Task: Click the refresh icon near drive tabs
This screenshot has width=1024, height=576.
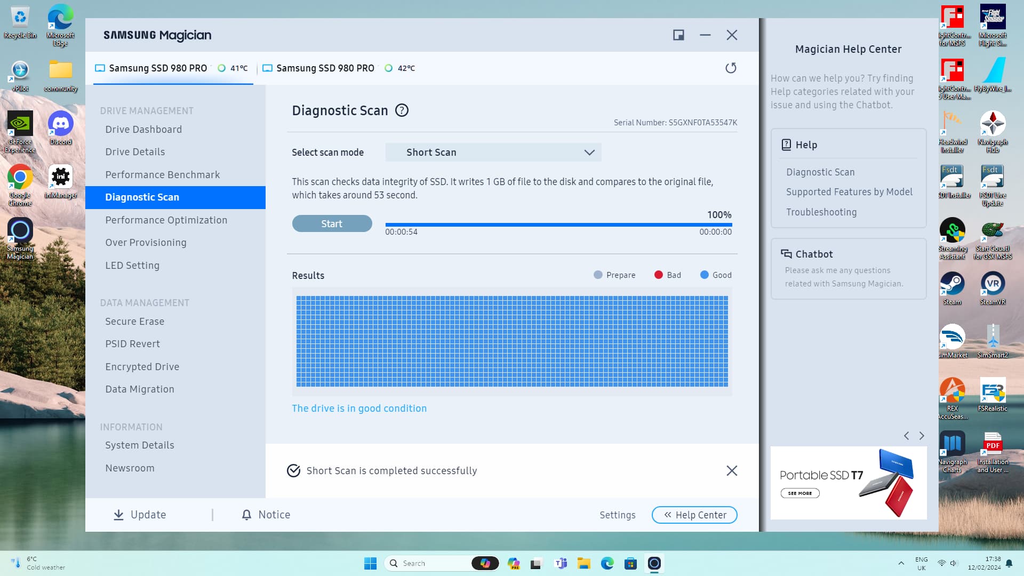Action: pos(731,68)
